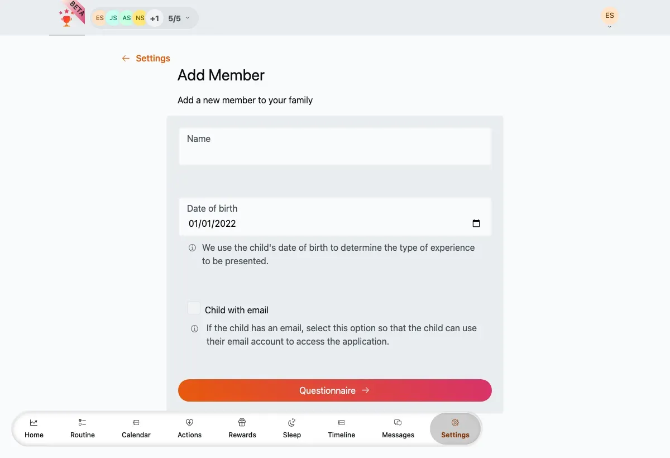Open the Messages tab

(x=398, y=428)
